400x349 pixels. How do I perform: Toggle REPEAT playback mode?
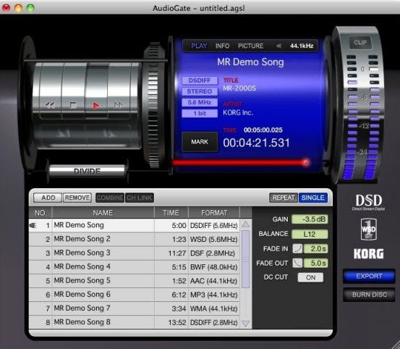tap(284, 198)
